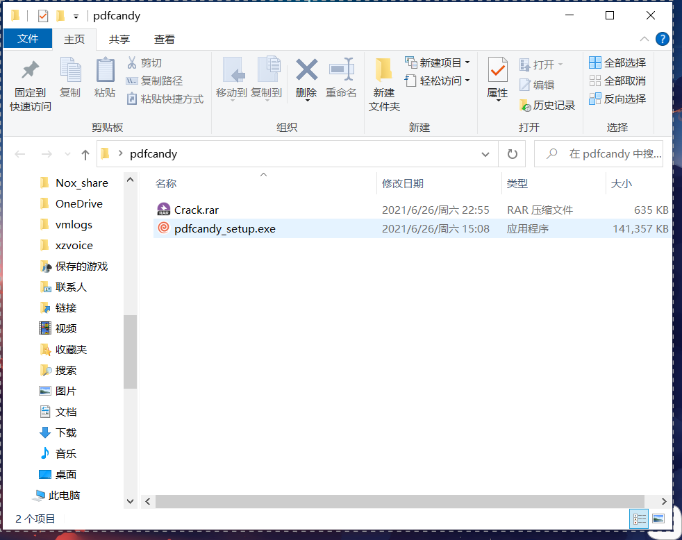Image resolution: width=682 pixels, height=540 pixels.
Task: Click 全部取消 (Select none)
Action: (x=617, y=81)
